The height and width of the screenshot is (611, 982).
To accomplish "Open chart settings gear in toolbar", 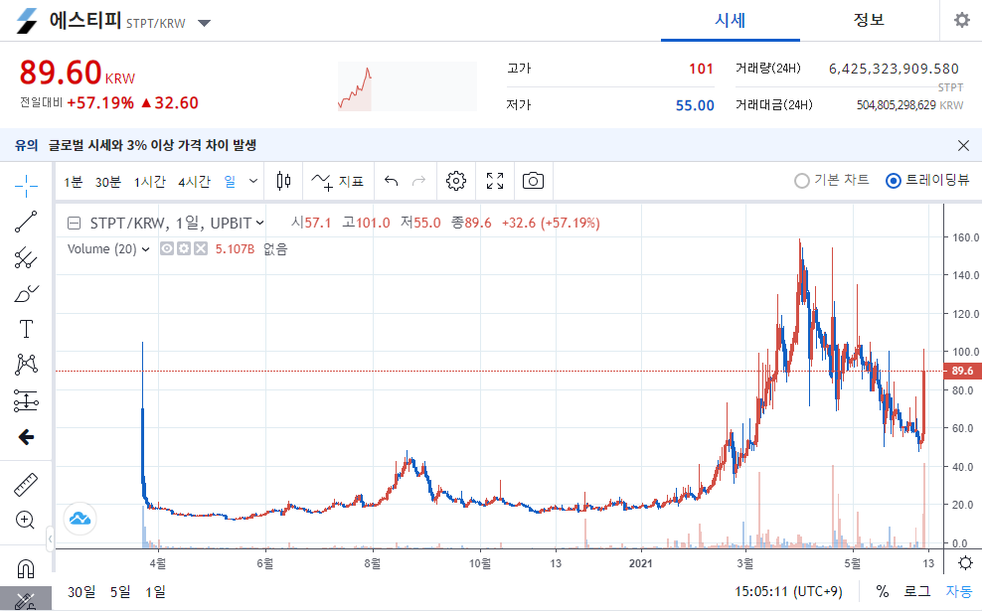I will coord(456,182).
